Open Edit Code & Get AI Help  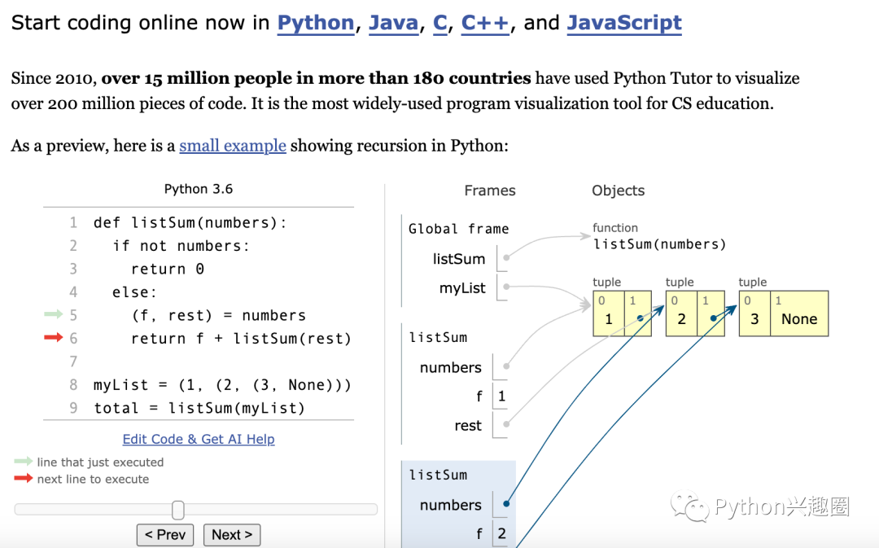pyautogui.click(x=199, y=439)
